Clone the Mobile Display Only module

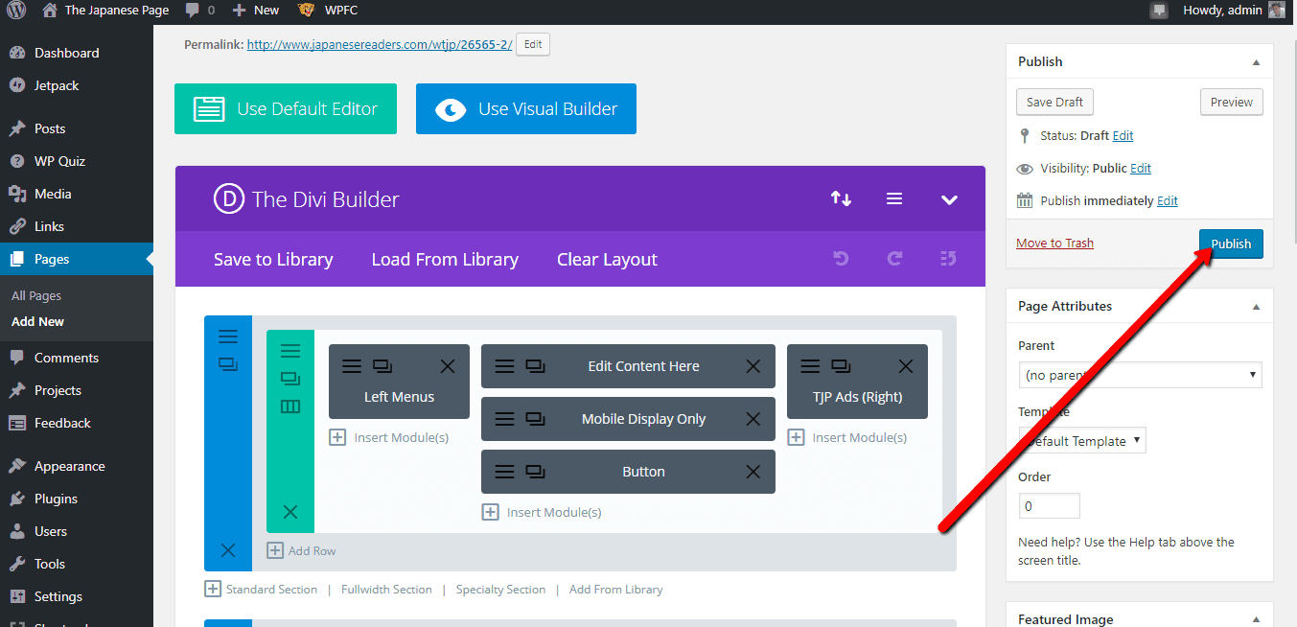coord(535,419)
